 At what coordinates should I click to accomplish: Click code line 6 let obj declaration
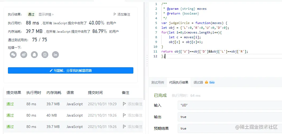click(x=195, y=28)
